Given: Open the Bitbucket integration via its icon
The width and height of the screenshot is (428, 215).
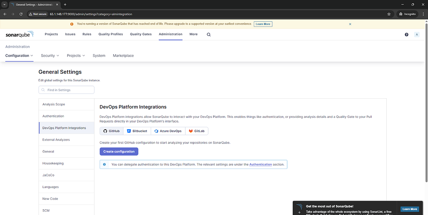Looking at the screenshot, I should point(129,131).
